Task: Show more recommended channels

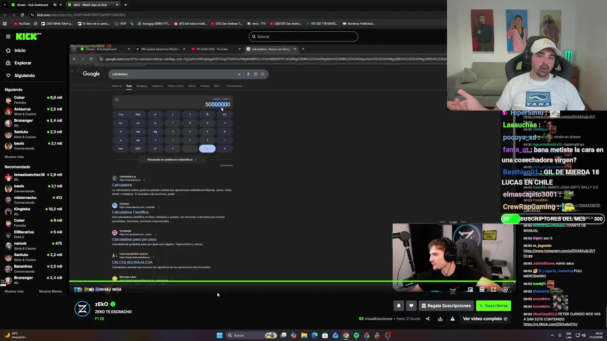Action: pyautogui.click(x=14, y=291)
